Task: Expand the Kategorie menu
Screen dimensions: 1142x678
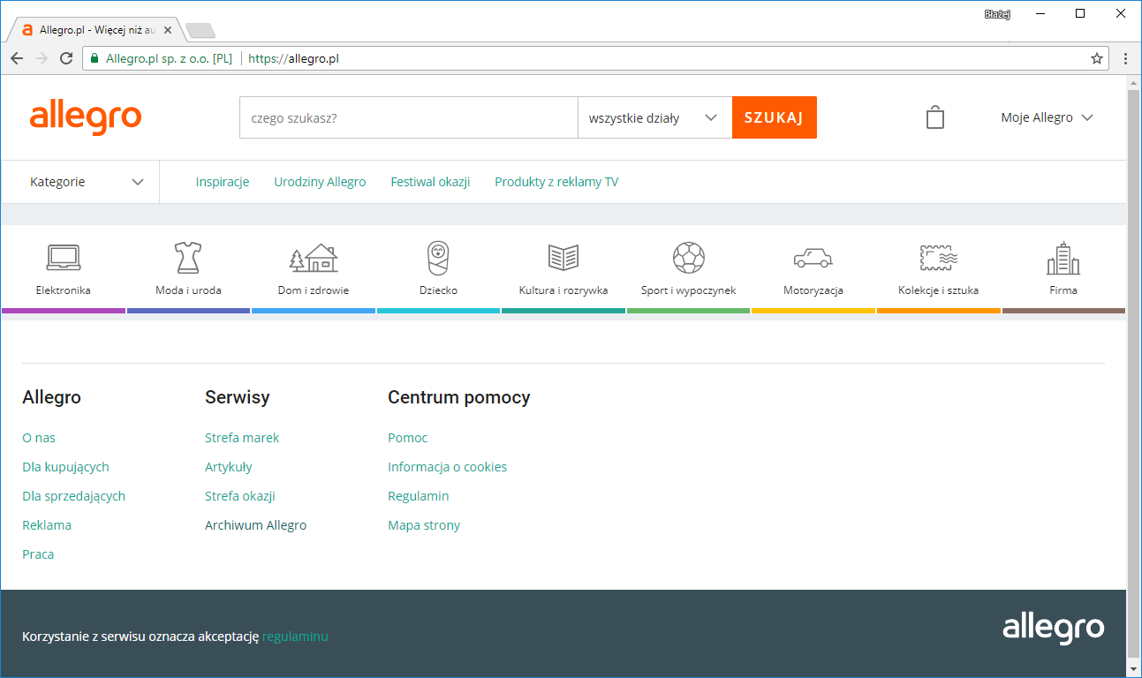Action: (87, 182)
